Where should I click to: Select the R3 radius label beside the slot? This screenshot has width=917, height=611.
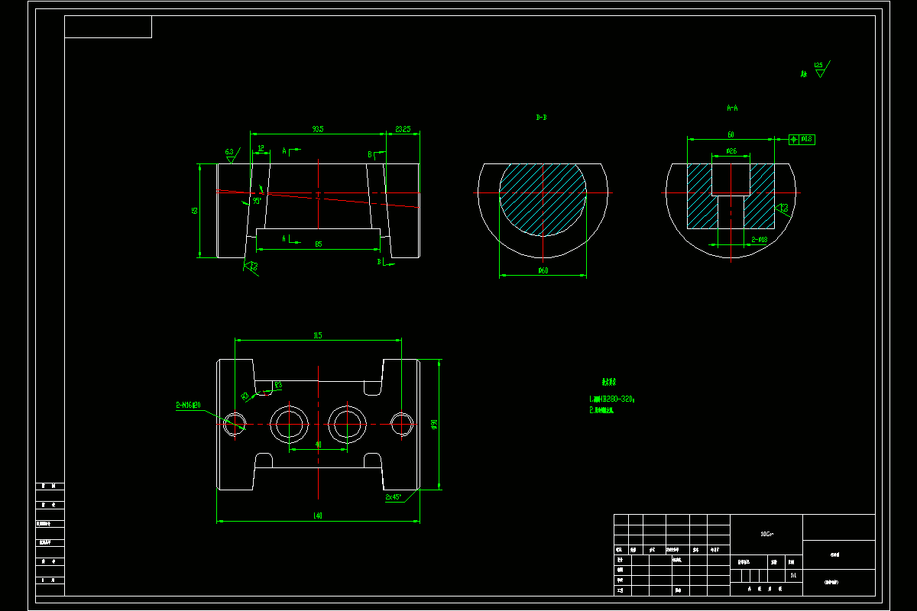[278, 384]
